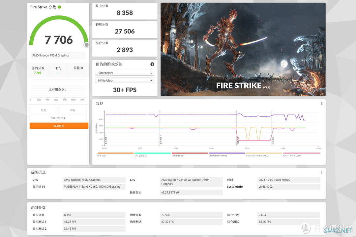The height and width of the screenshot is (237, 356).
Task: Click the 显卡测试 2 marker in chart
Action: coord(161,140)
